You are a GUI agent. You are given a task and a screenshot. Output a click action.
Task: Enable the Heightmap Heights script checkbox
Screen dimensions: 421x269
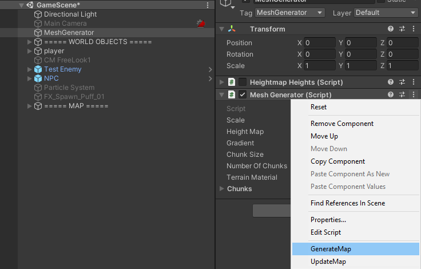click(x=243, y=82)
